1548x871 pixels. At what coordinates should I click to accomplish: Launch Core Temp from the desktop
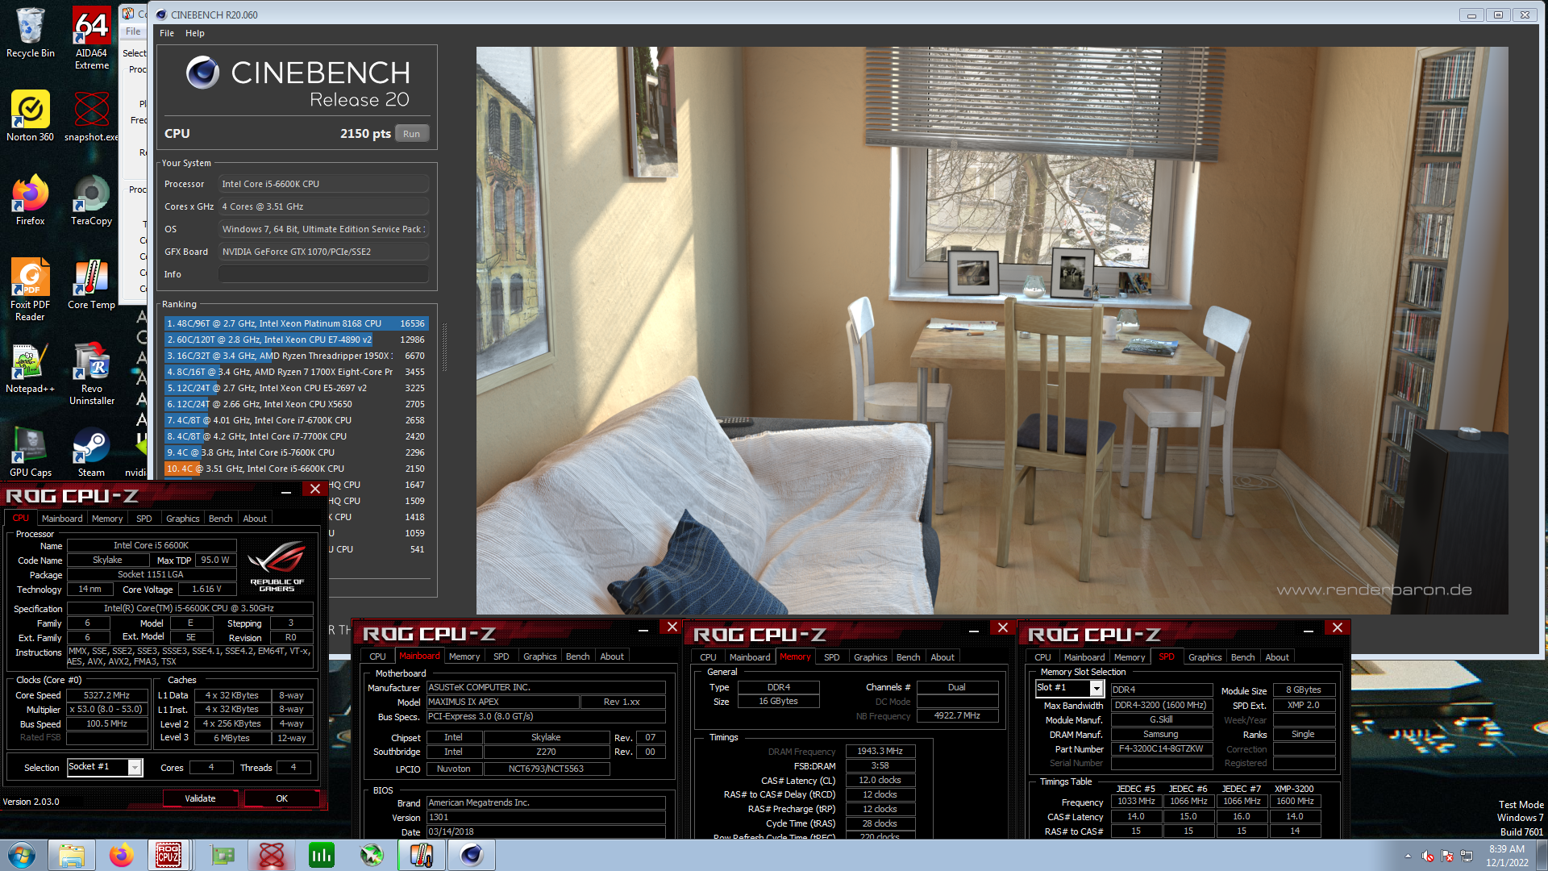pyautogui.click(x=91, y=283)
